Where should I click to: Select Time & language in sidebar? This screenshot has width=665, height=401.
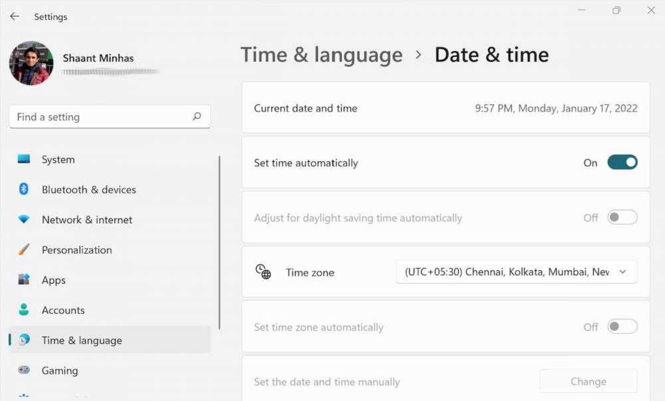click(82, 341)
